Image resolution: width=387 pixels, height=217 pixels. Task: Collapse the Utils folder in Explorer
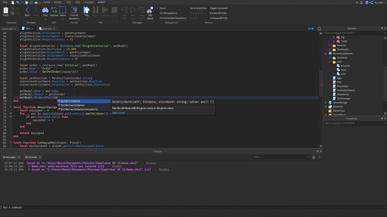[330, 61]
